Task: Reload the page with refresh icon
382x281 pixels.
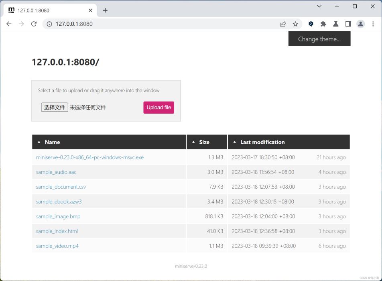Action: 34,24
